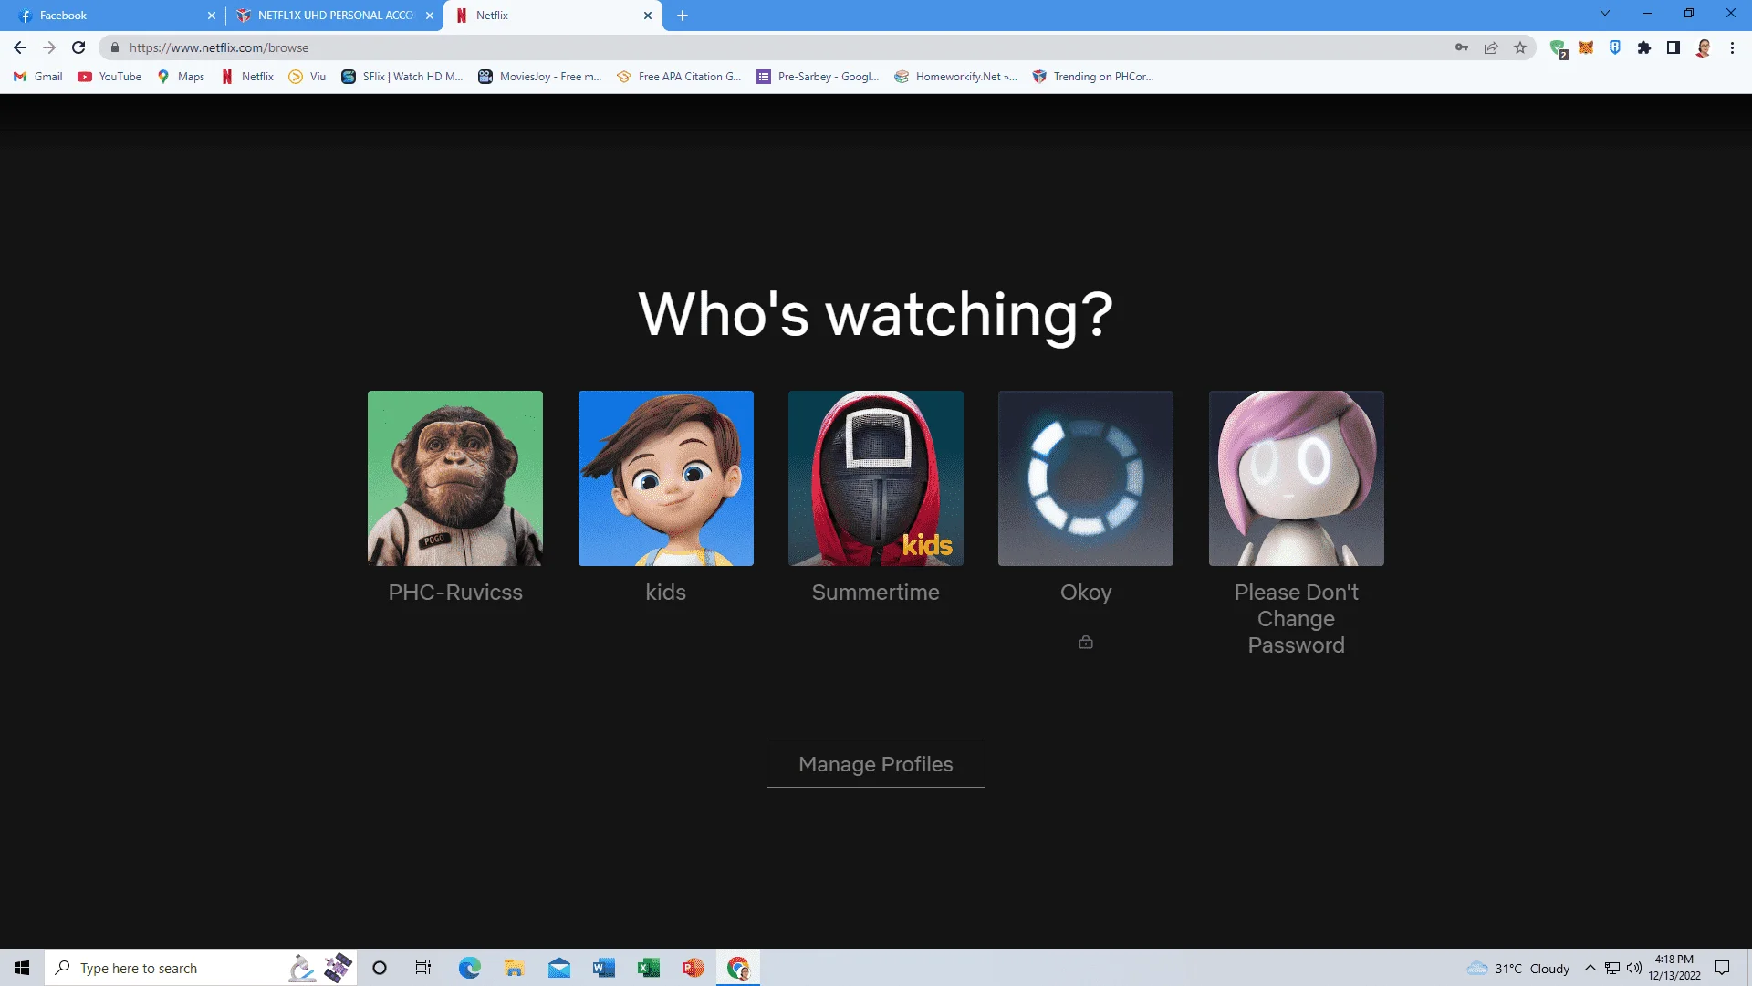The width and height of the screenshot is (1752, 986).
Task: Open saved passwords key icon
Action: [x=1462, y=47]
